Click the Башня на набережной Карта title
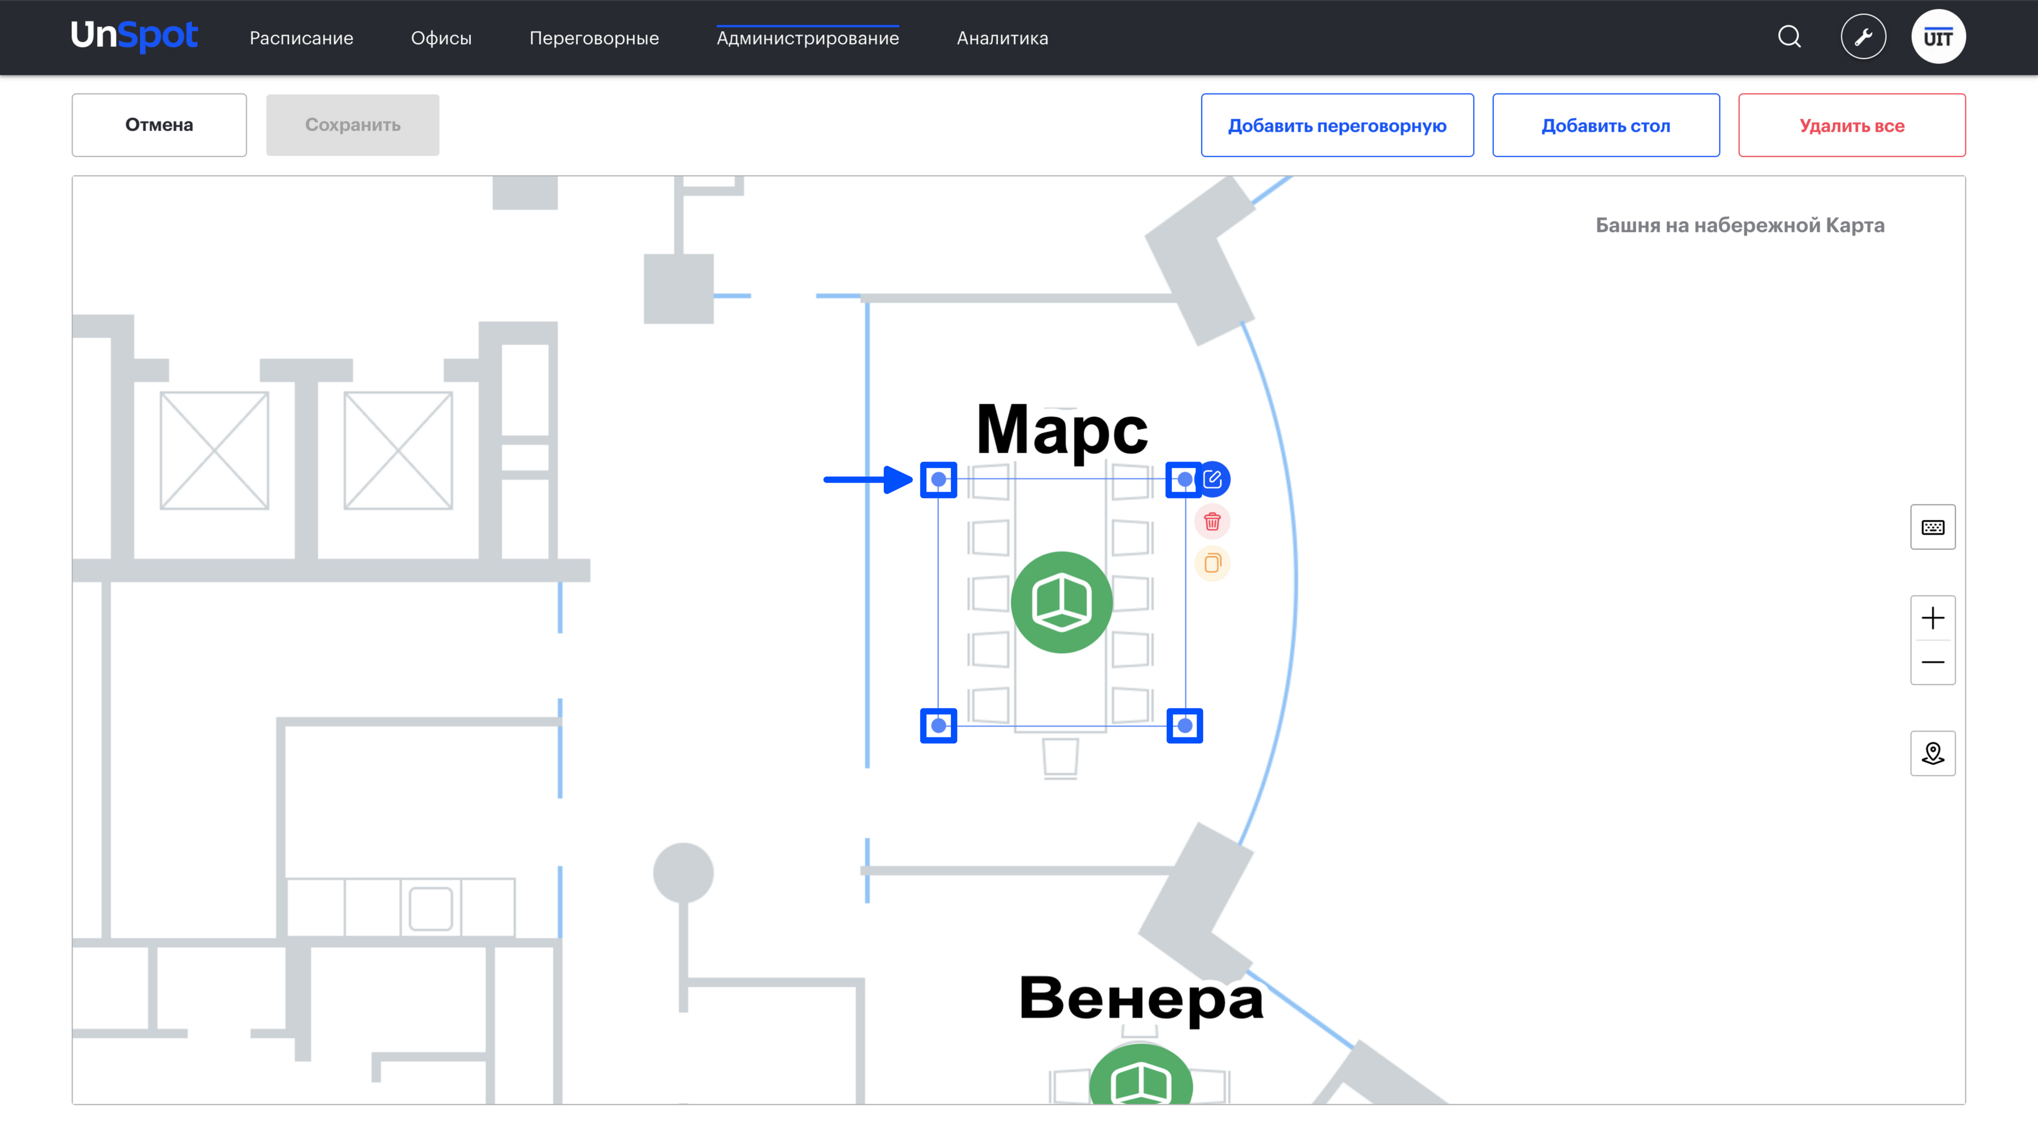Viewport: 2038px width, 1145px height. [x=1739, y=225]
